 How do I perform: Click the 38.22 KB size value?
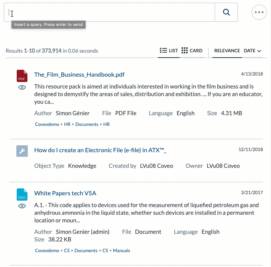60,240
